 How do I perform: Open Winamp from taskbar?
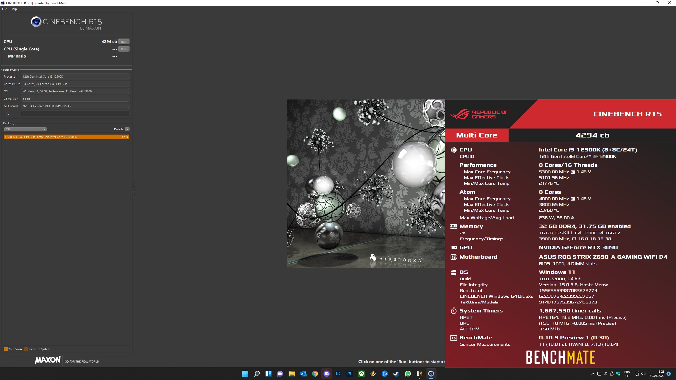point(373,374)
